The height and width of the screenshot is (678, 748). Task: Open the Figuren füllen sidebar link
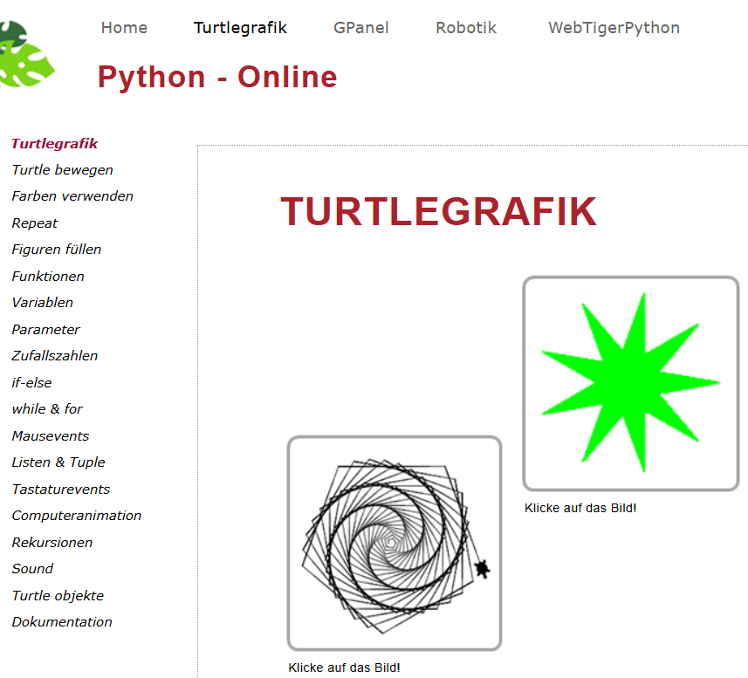coord(57,250)
